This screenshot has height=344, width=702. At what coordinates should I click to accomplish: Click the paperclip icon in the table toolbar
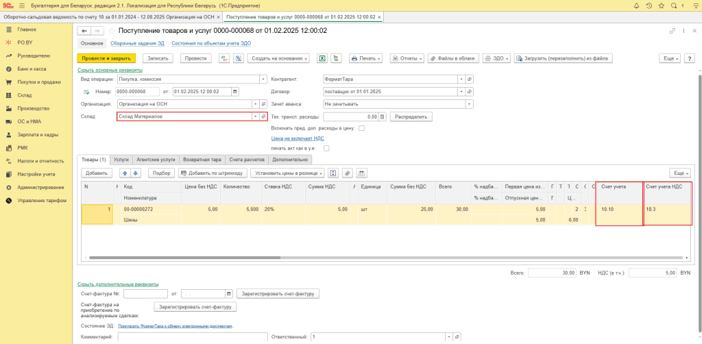click(x=348, y=173)
